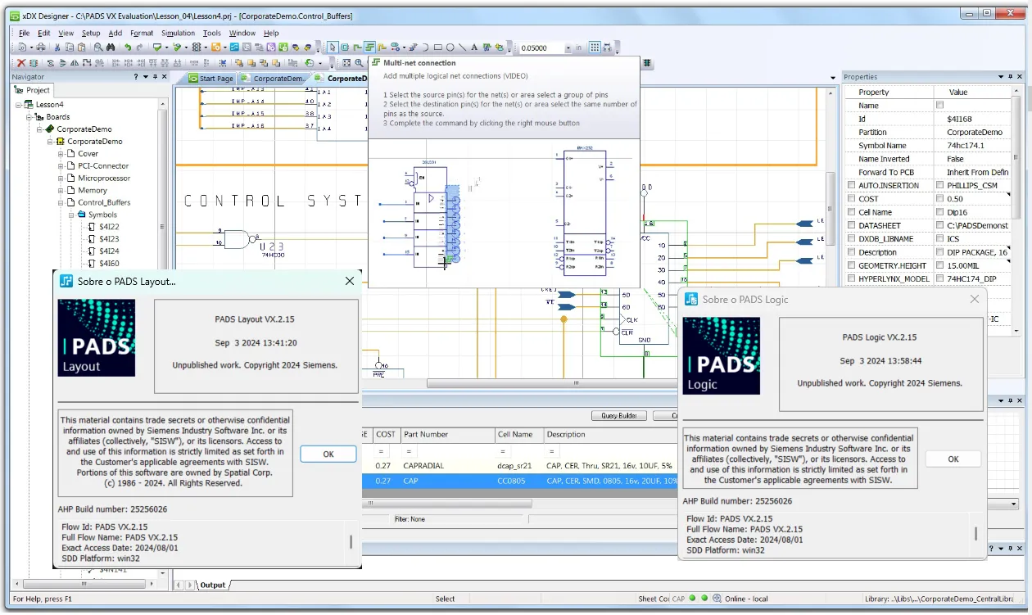This screenshot has width=1032, height=615.
Task: Expand the Microprocessor node
Action: tap(61, 179)
